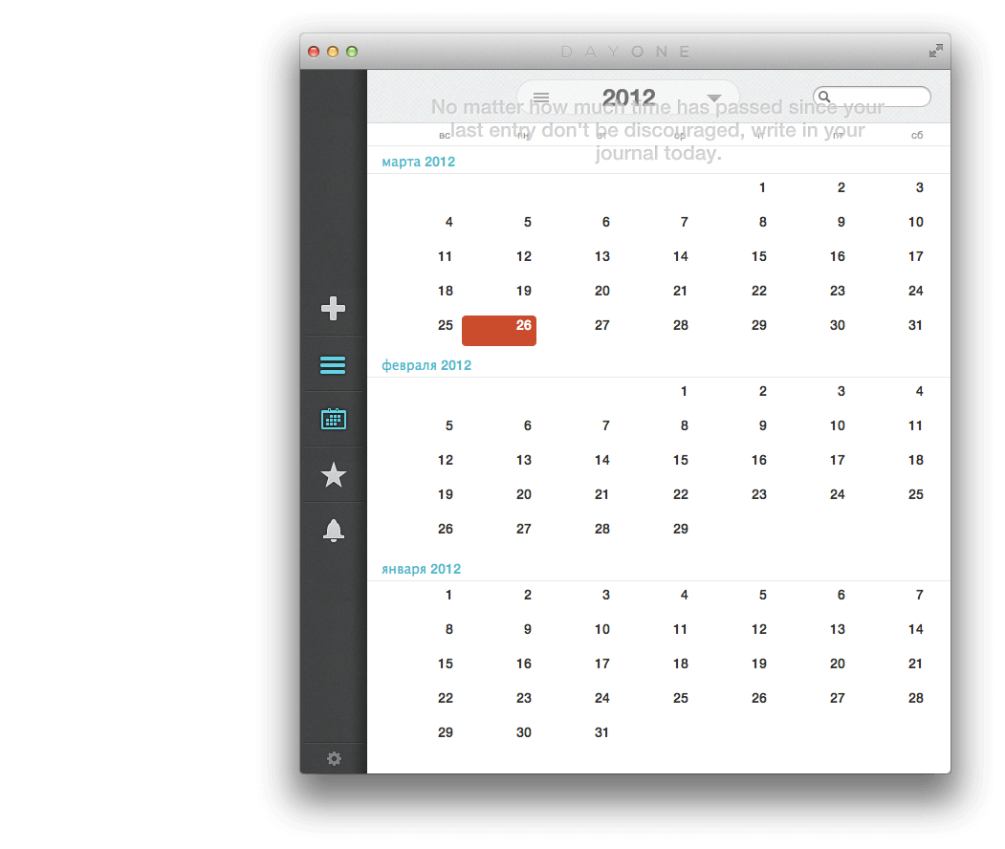Select March 14 in the calendar

tap(680, 257)
